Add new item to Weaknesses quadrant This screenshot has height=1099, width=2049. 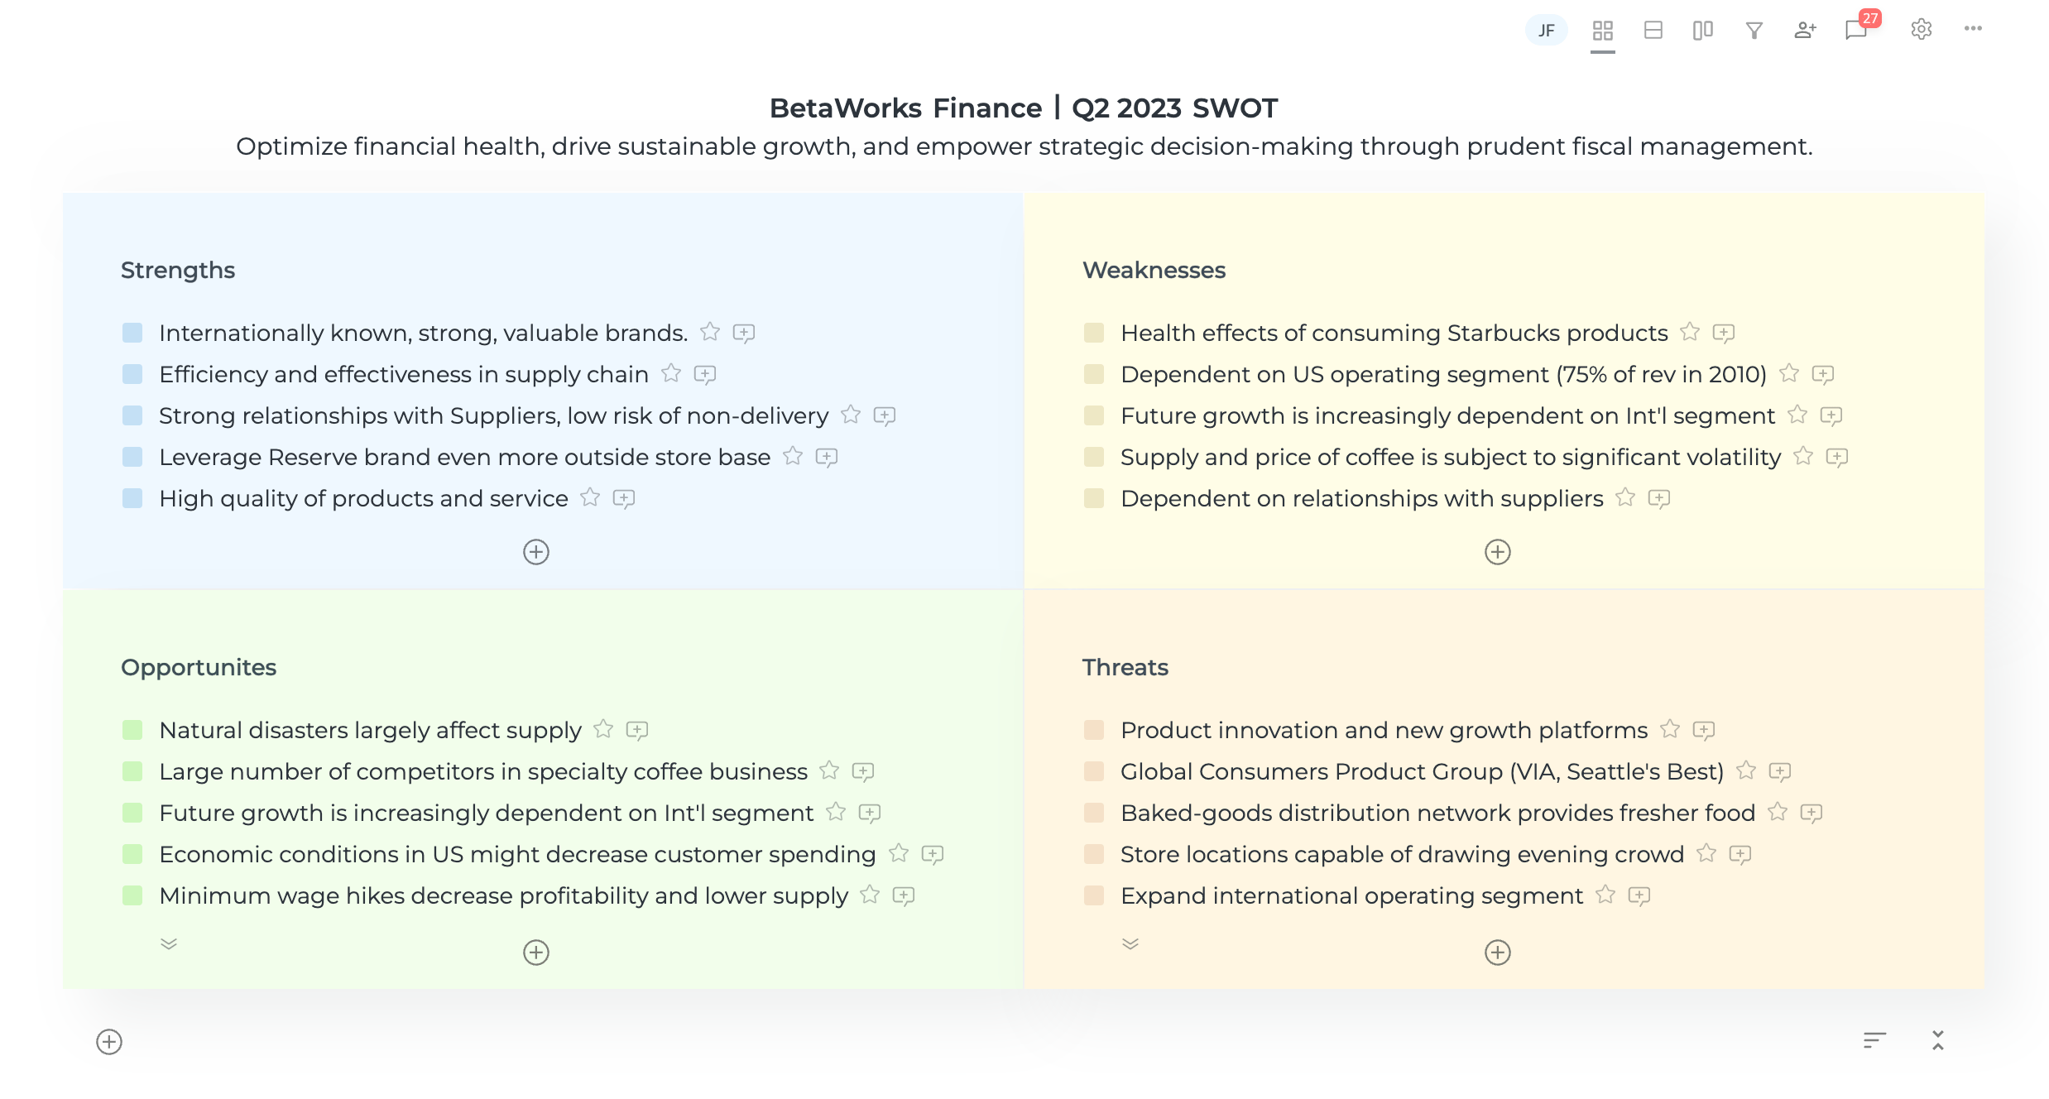coord(1497,552)
